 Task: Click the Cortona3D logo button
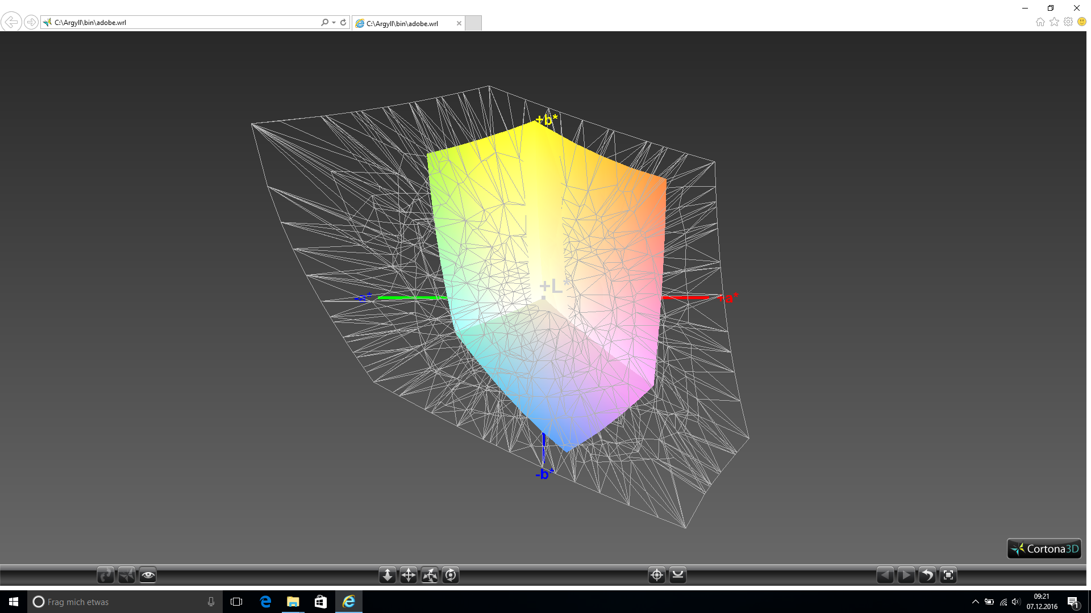tap(1044, 549)
